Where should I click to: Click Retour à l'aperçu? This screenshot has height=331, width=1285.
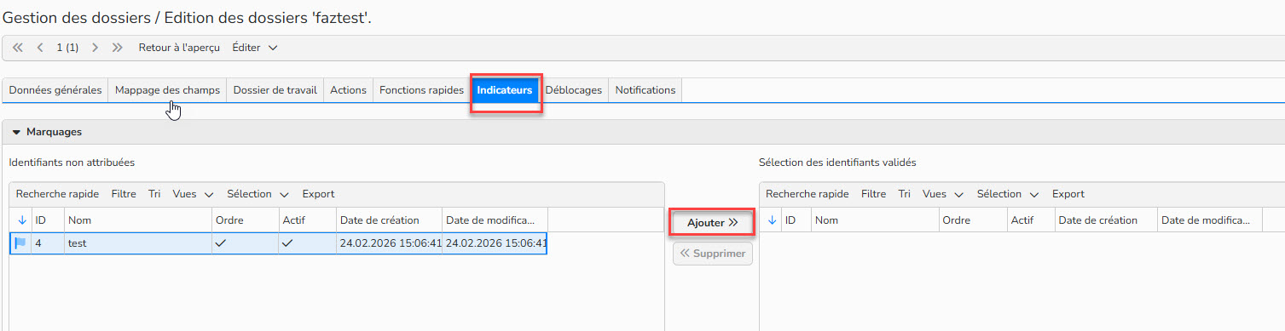point(179,48)
